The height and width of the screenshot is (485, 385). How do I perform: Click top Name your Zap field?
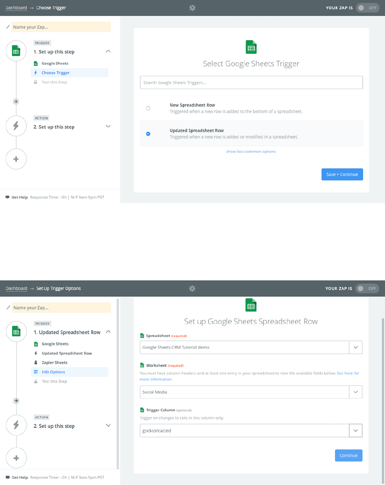pyautogui.click(x=61, y=27)
